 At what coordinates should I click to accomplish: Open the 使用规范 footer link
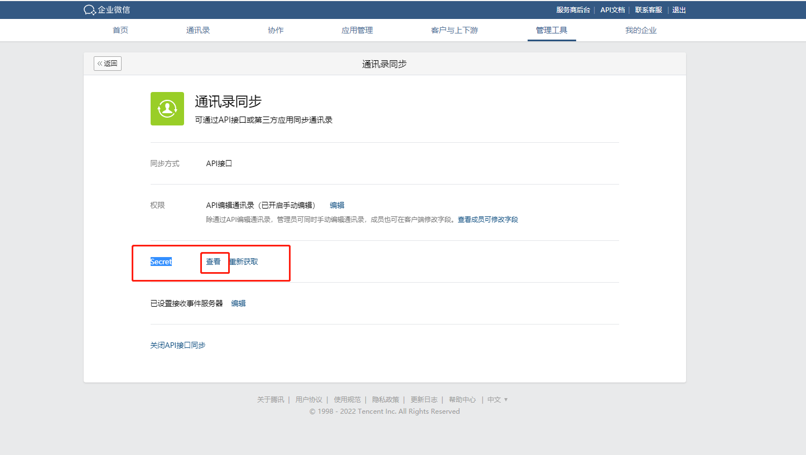(x=348, y=400)
